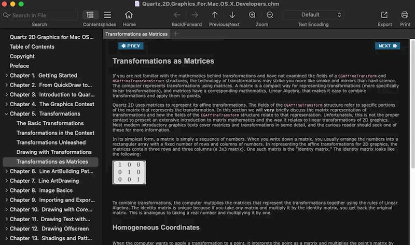Open Table of Contents in sidebar
The width and height of the screenshot is (415, 245).
(x=32, y=47)
